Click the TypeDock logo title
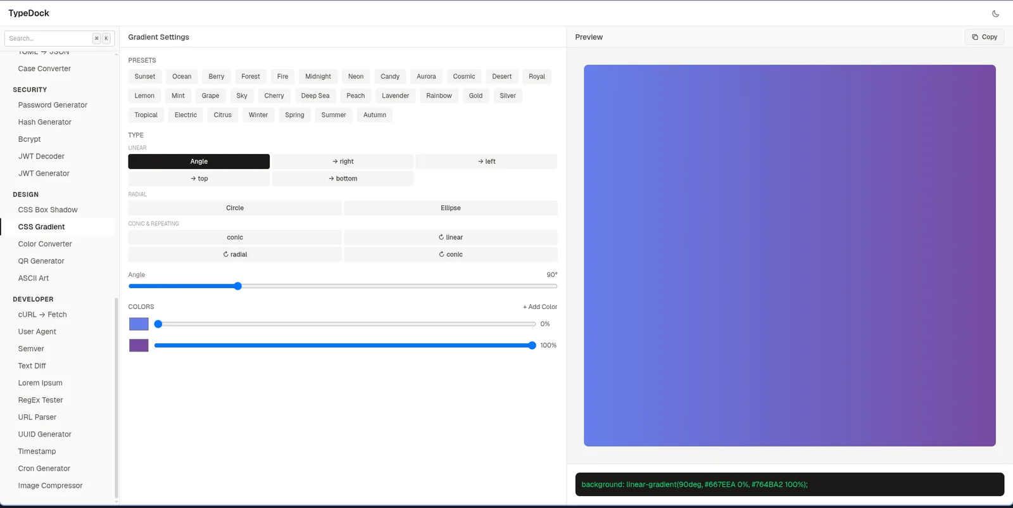 click(x=28, y=13)
